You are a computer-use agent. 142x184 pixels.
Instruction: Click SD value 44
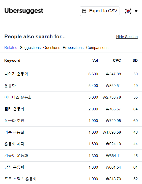click(x=135, y=144)
